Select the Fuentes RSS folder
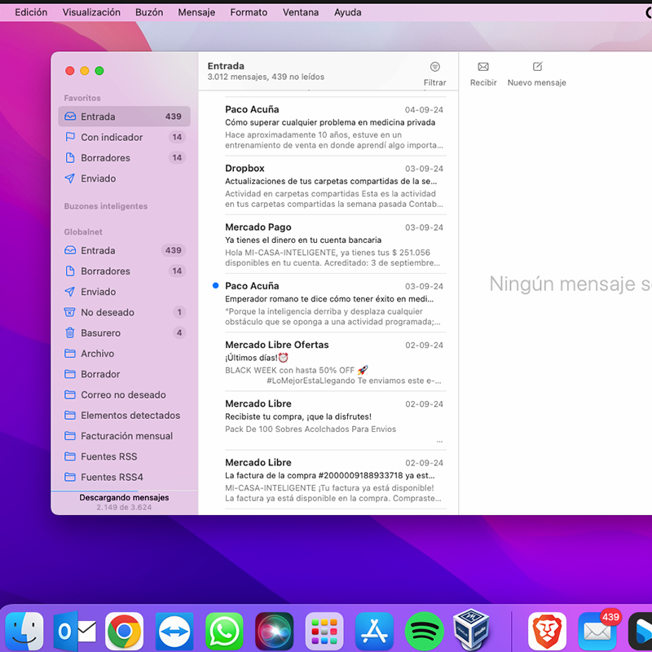The image size is (652, 652). [108, 456]
